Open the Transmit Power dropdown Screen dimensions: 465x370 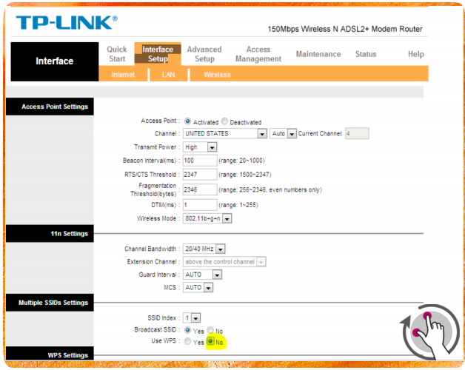coord(200,147)
